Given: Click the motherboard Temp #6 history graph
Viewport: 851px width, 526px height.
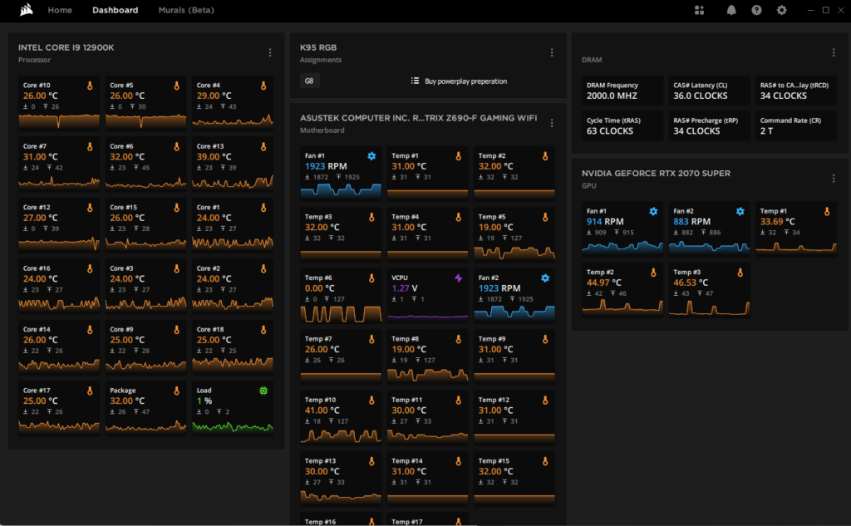Looking at the screenshot, I should pos(341,314).
